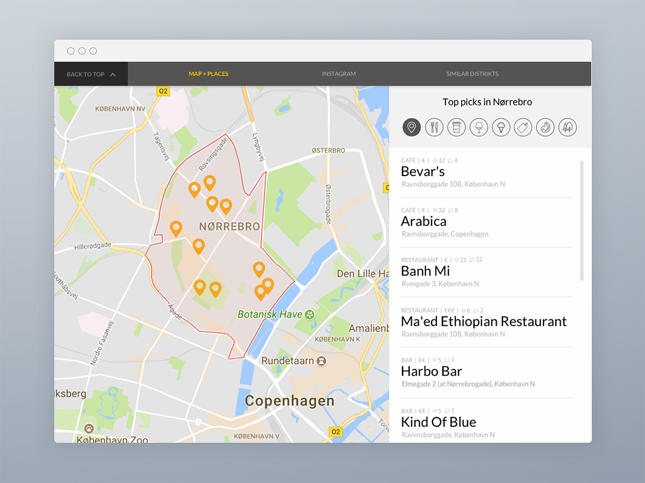Select the ice cream cone filter icon

(x=501, y=127)
